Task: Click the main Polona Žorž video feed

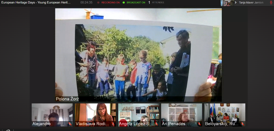Action: [x=138, y=55]
